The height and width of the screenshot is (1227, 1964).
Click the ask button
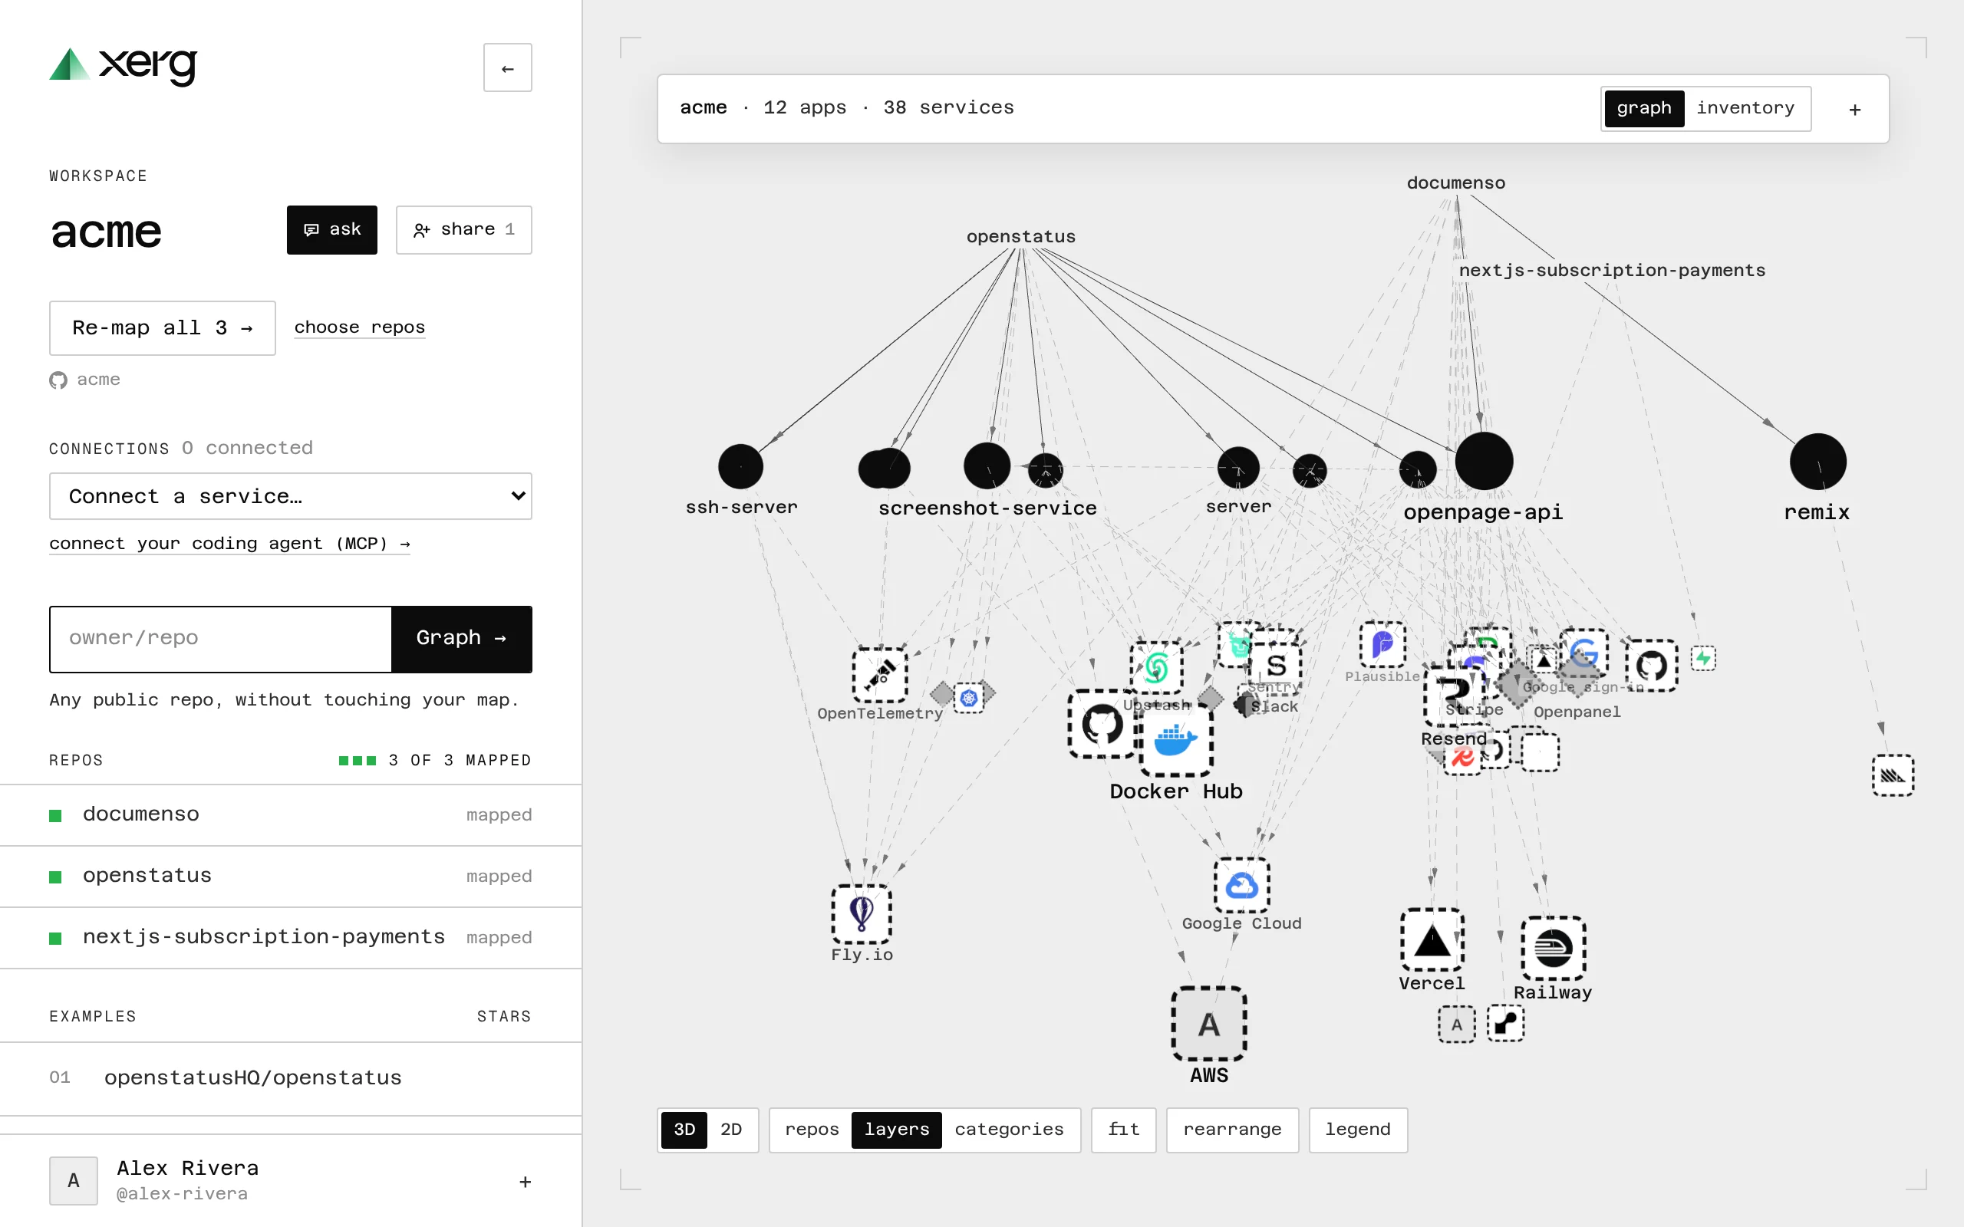pos(332,229)
